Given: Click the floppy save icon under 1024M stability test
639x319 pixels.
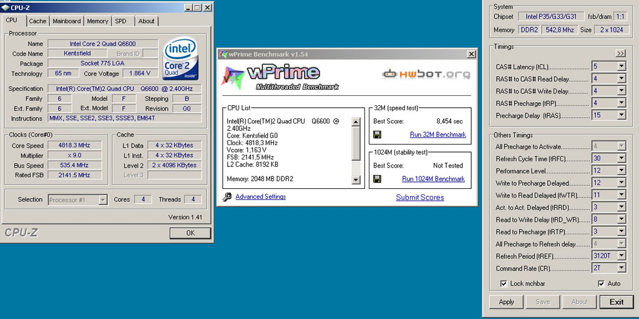Looking at the screenshot, I should click(x=377, y=179).
